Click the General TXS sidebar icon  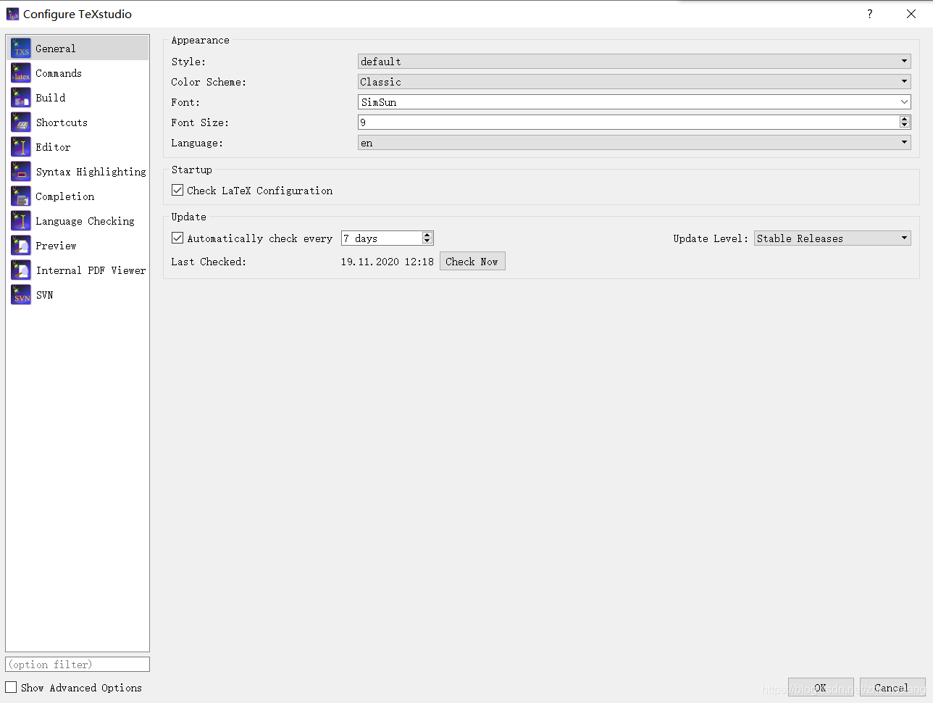(x=21, y=49)
